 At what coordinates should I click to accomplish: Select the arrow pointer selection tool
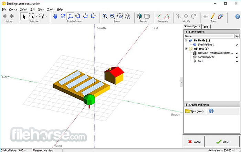[24, 16]
